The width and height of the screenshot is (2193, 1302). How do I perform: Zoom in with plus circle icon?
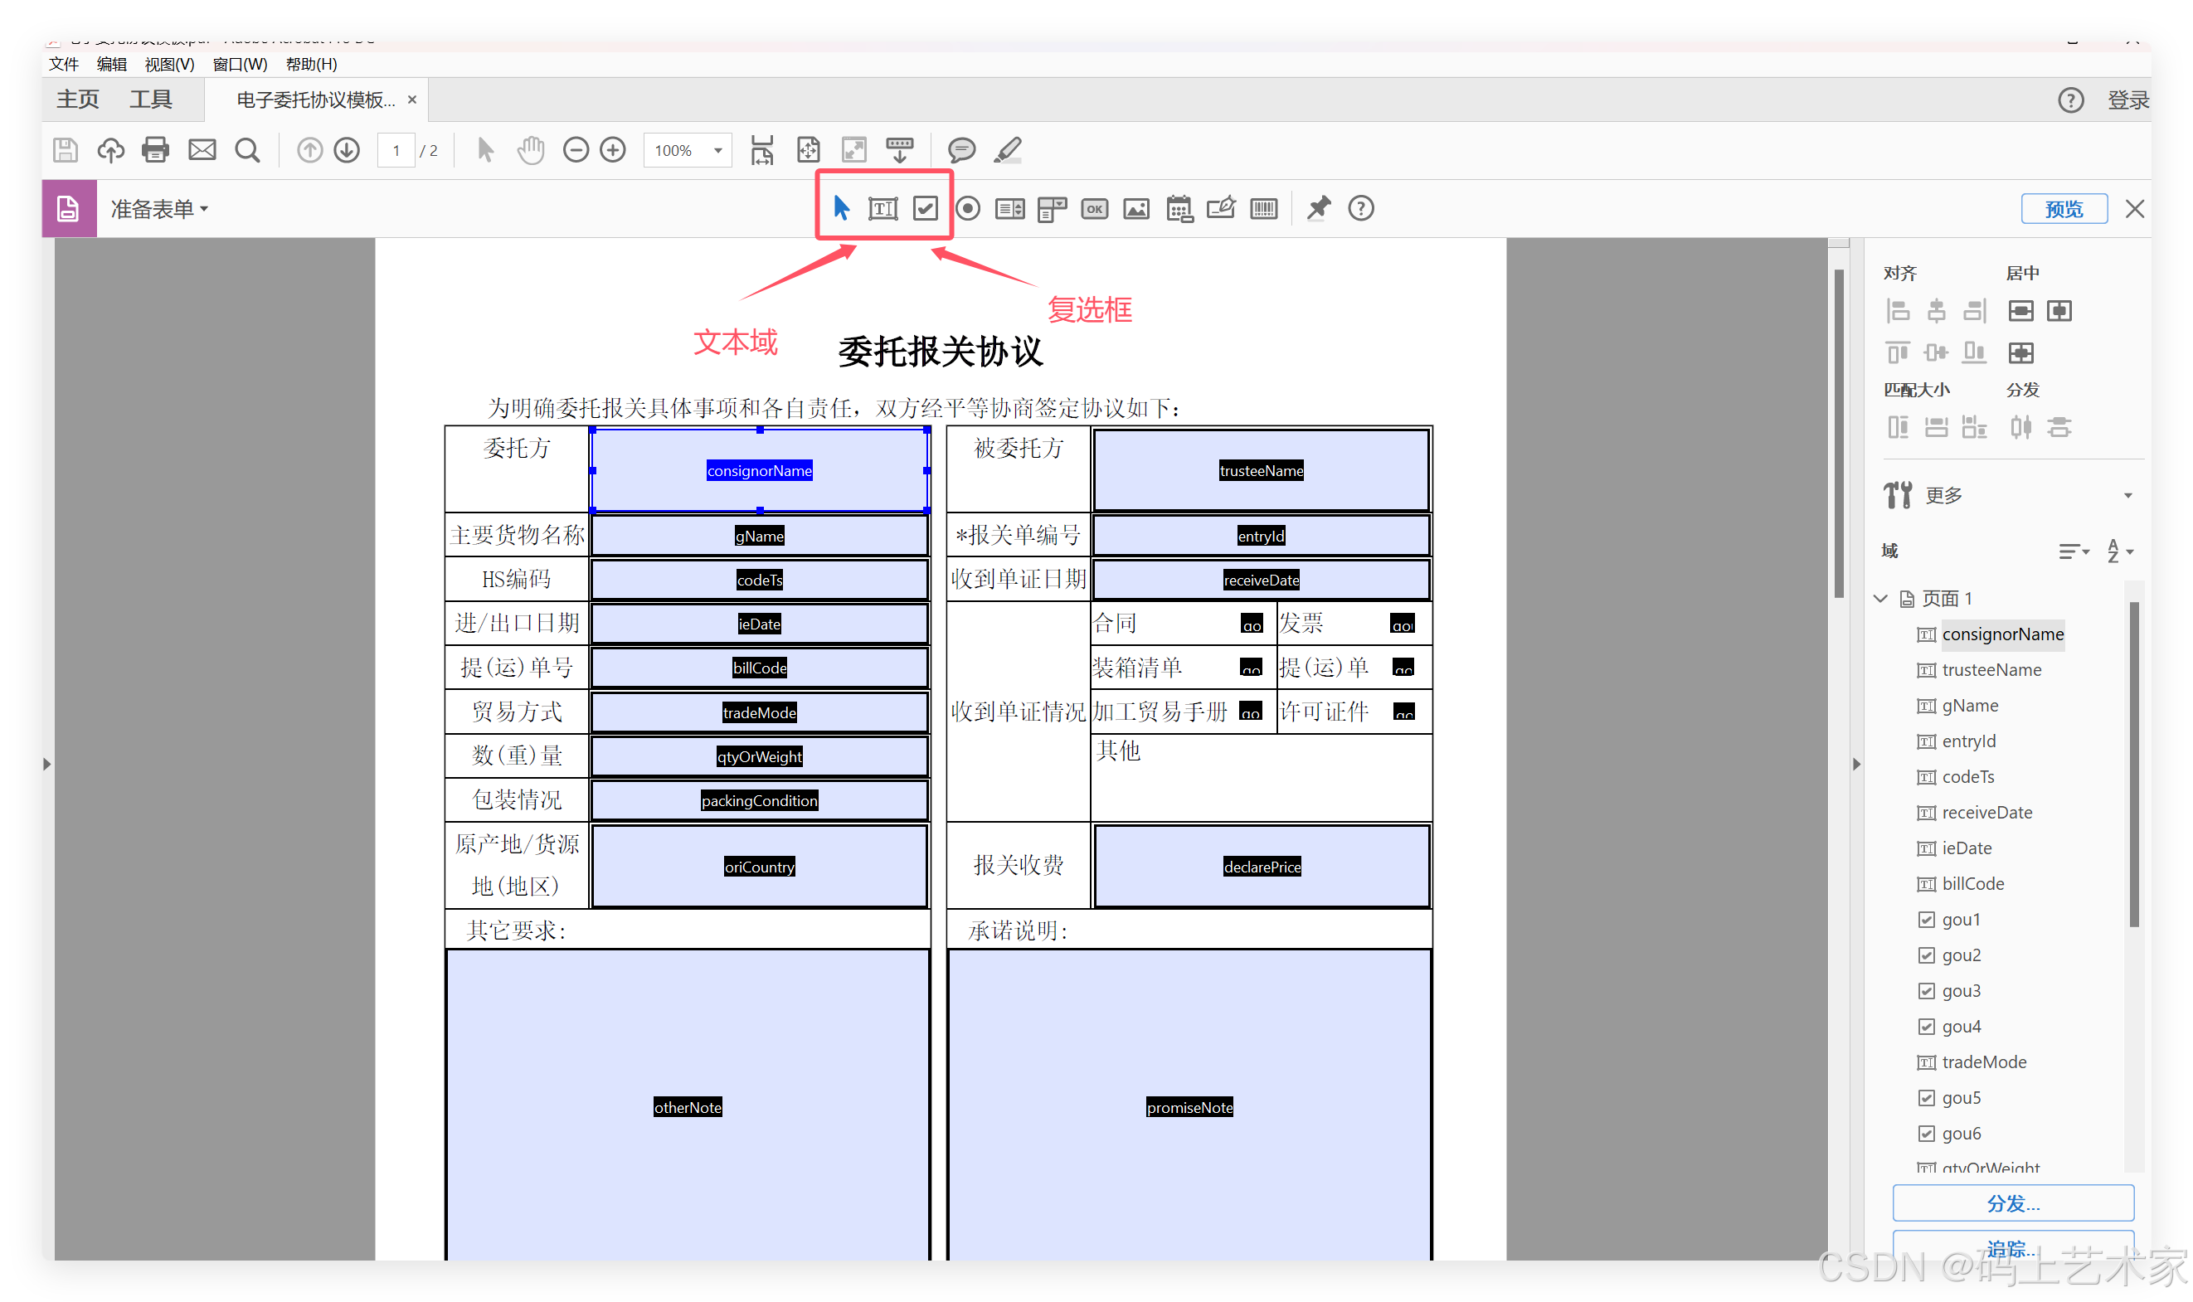click(x=613, y=150)
